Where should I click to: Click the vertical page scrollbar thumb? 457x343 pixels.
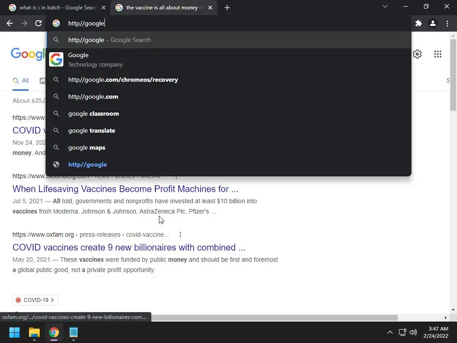coord(453,75)
